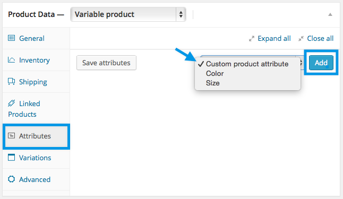Collapse the Product Data panel triangle
The height and width of the screenshot is (199, 343).
pos(330,15)
